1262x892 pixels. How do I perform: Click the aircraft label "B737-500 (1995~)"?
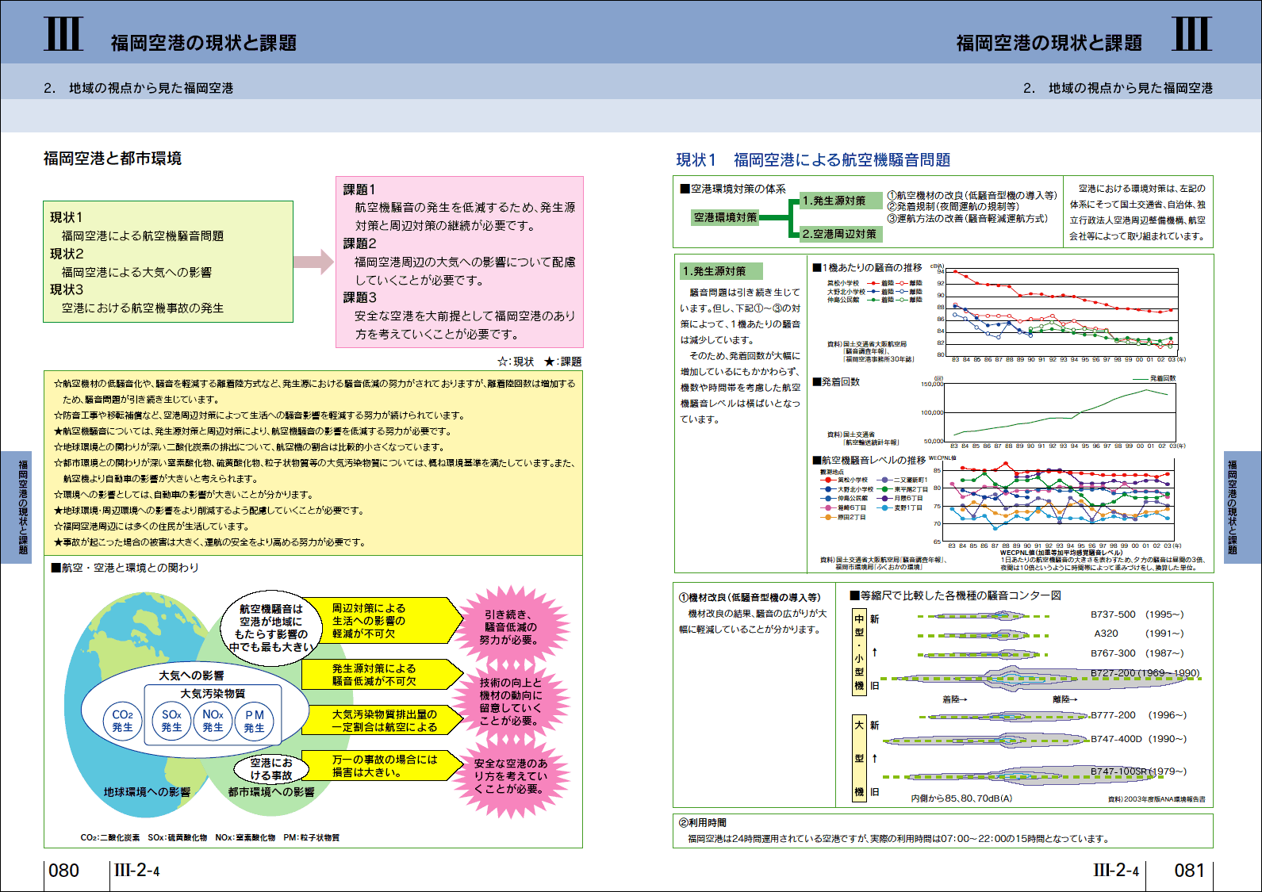[x=1137, y=614]
